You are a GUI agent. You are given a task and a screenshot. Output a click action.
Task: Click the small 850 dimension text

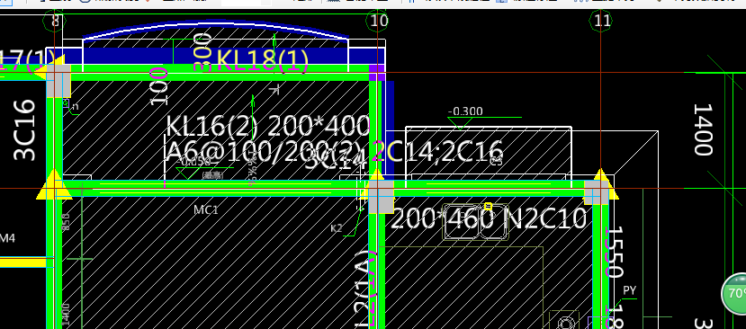[x=66, y=222]
